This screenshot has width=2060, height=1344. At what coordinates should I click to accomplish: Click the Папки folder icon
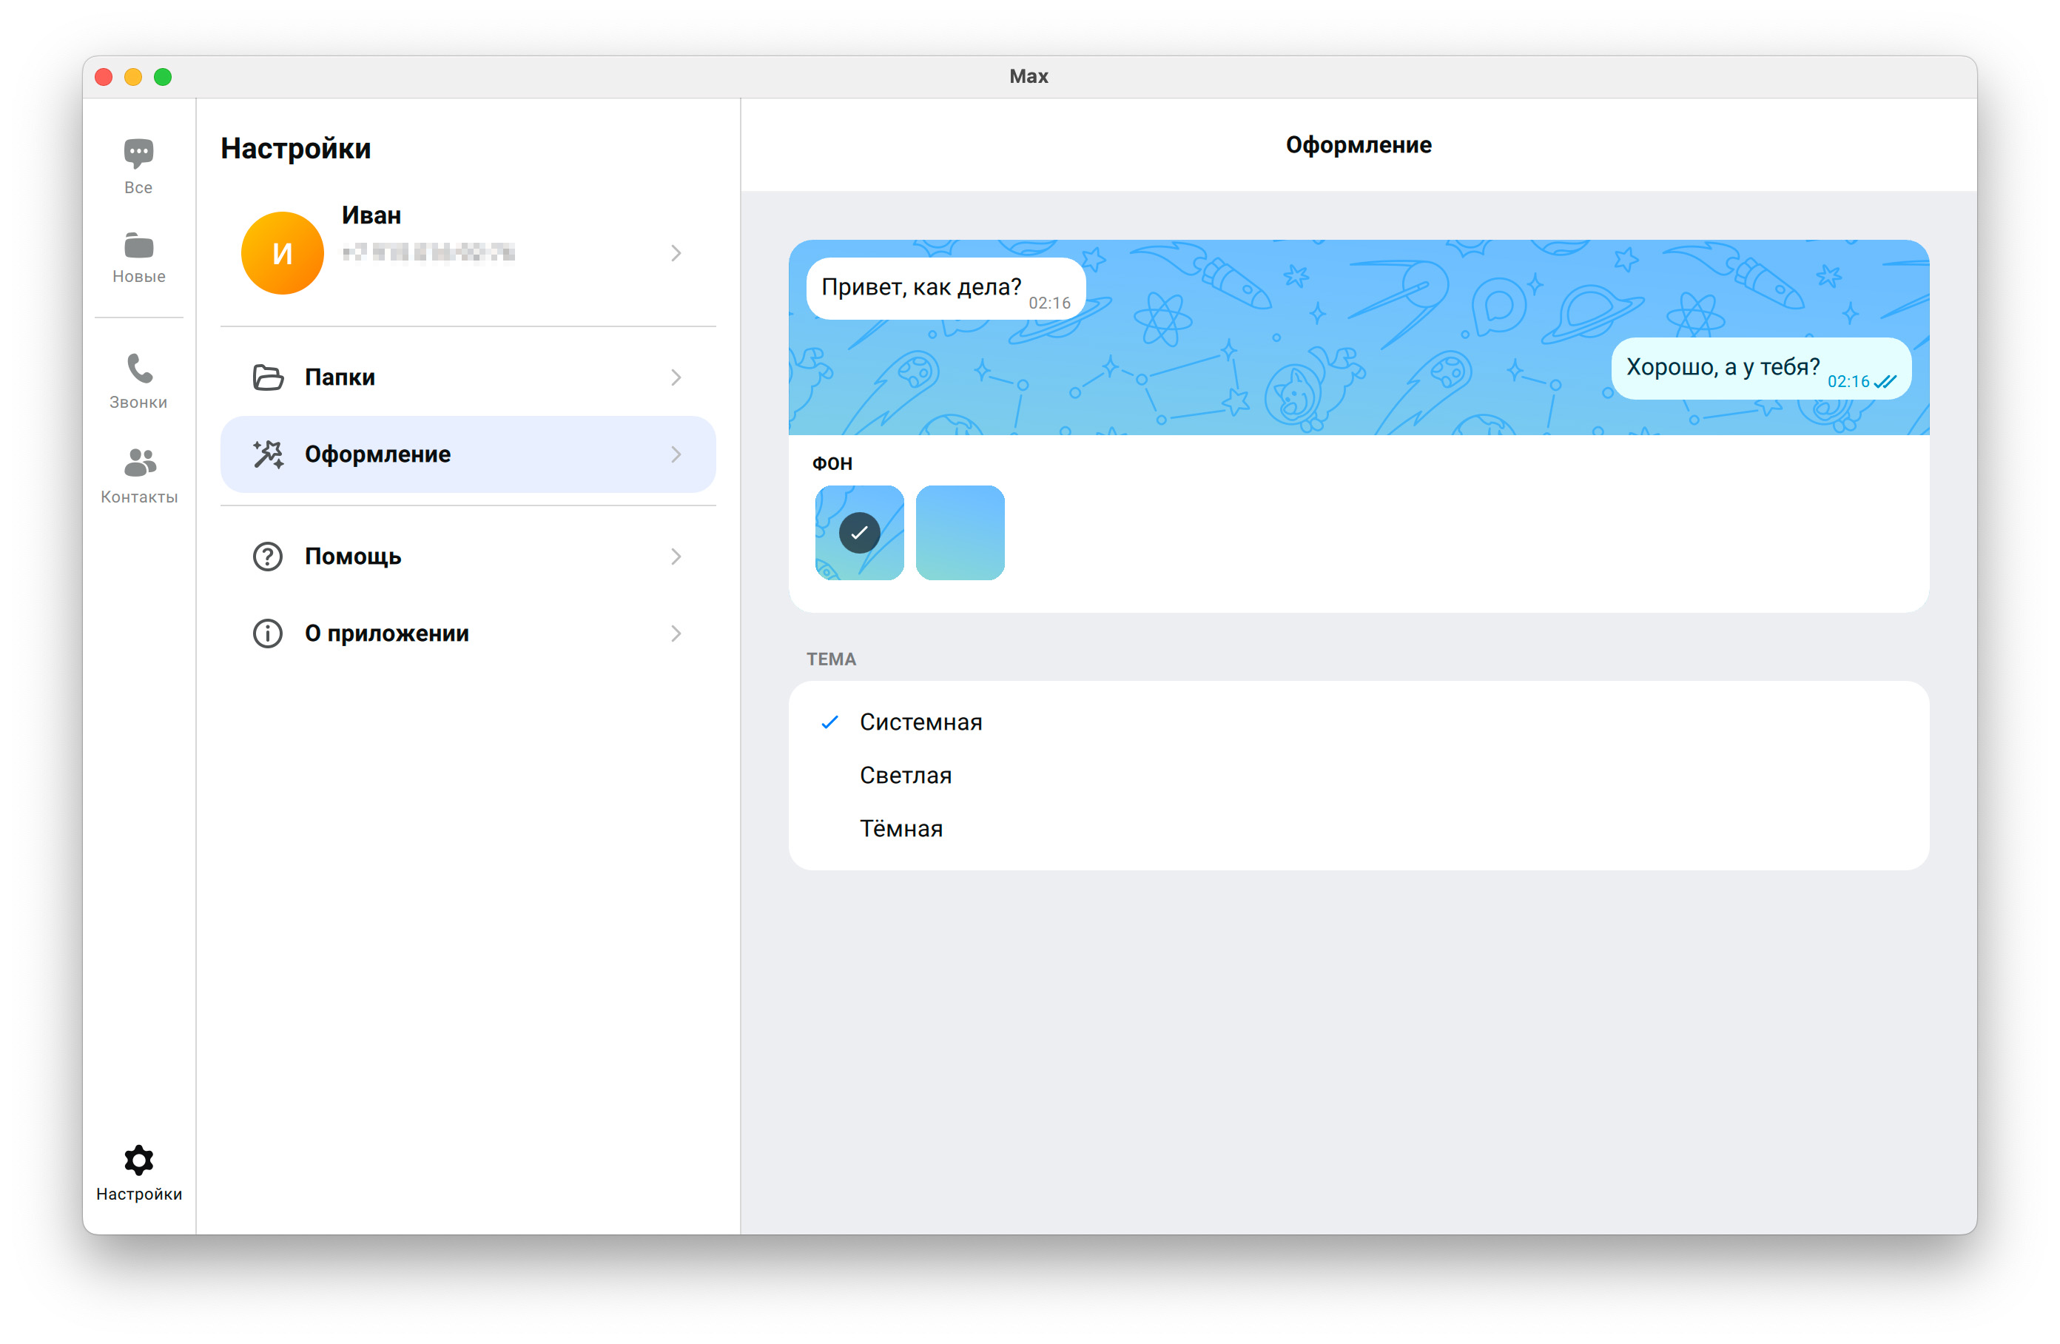point(267,377)
